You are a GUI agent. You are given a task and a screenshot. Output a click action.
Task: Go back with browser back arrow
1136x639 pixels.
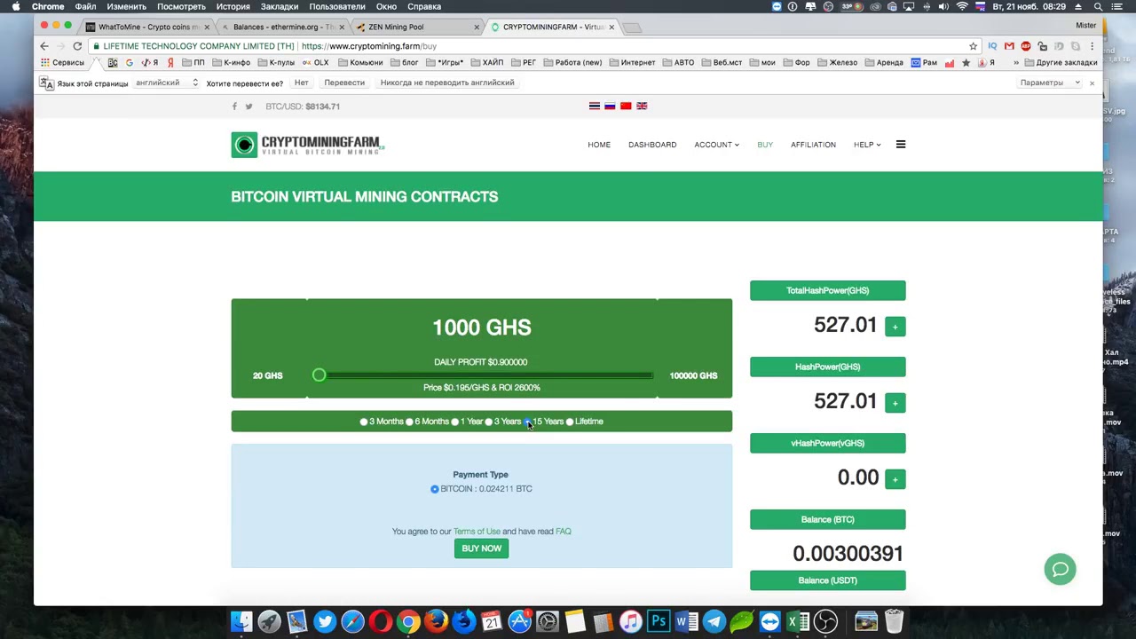pyautogui.click(x=44, y=46)
